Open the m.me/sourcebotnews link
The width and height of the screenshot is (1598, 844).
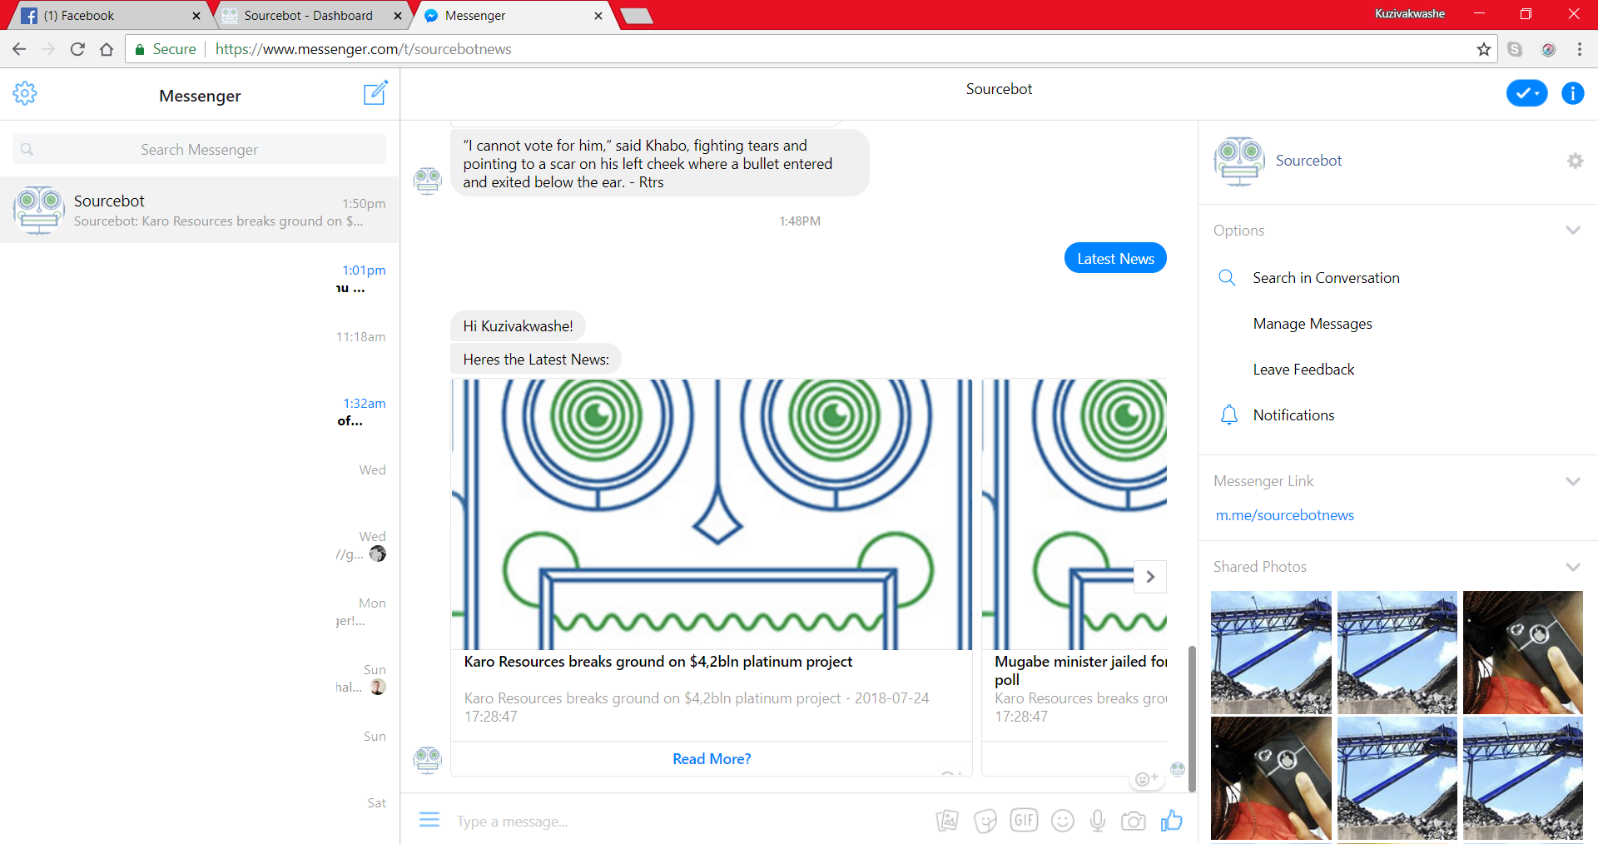tap(1284, 515)
